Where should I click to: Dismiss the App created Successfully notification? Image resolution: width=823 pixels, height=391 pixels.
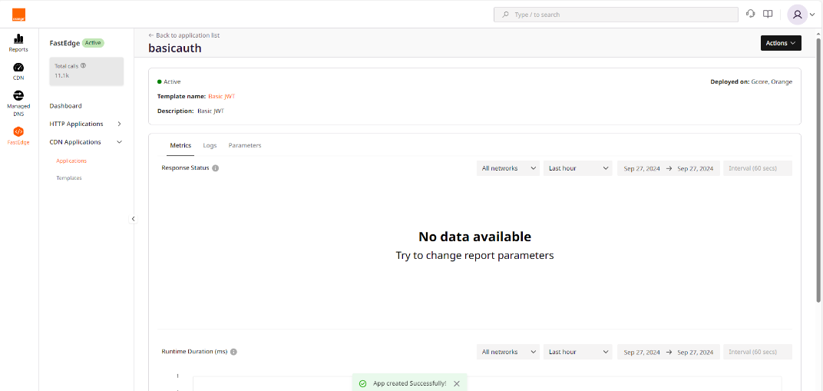457,383
